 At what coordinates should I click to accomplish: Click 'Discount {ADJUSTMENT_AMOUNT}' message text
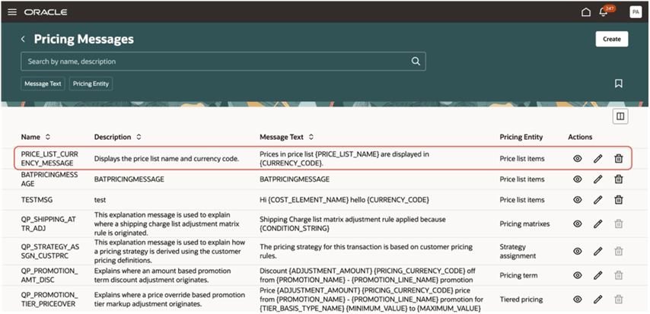pyautogui.click(x=368, y=275)
